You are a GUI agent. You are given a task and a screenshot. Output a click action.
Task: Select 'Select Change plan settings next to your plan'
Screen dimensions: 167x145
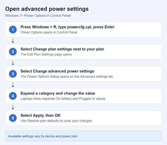click(x=62, y=49)
